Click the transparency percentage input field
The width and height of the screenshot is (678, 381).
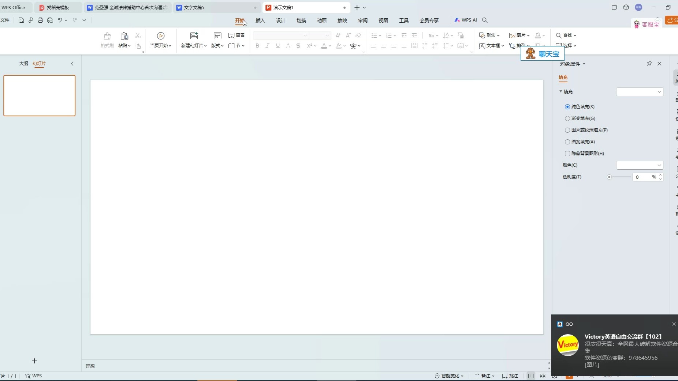(x=645, y=177)
